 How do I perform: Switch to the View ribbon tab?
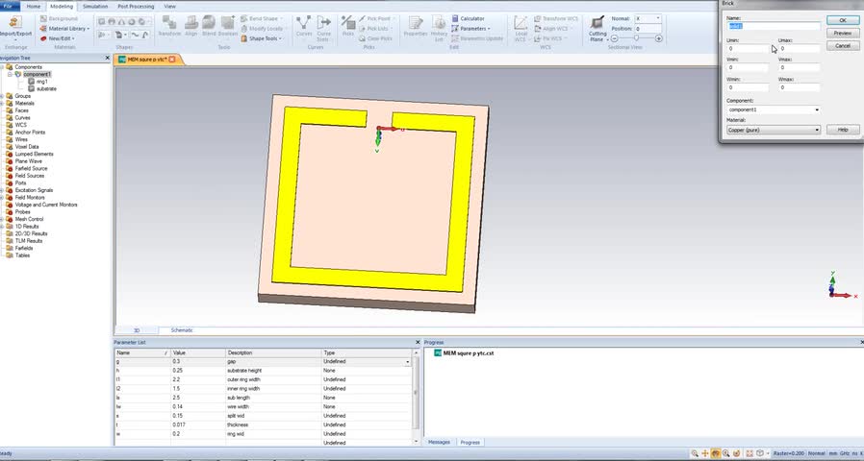169,6
